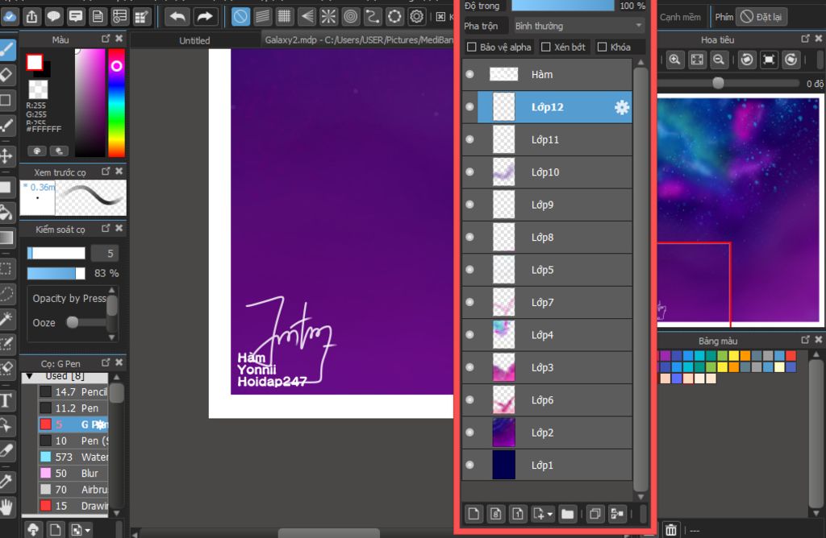Click the Undo arrow in the top toolbar
This screenshot has width=826, height=538.
tap(177, 17)
